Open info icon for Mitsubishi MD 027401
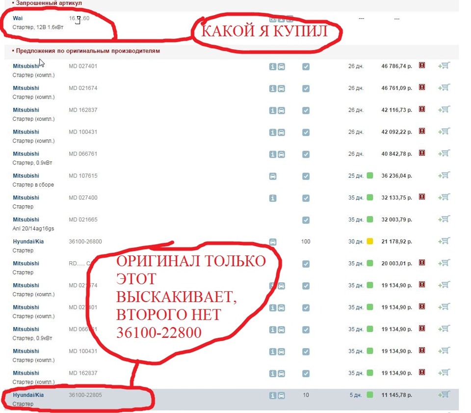The image size is (471, 413). pyautogui.click(x=273, y=66)
